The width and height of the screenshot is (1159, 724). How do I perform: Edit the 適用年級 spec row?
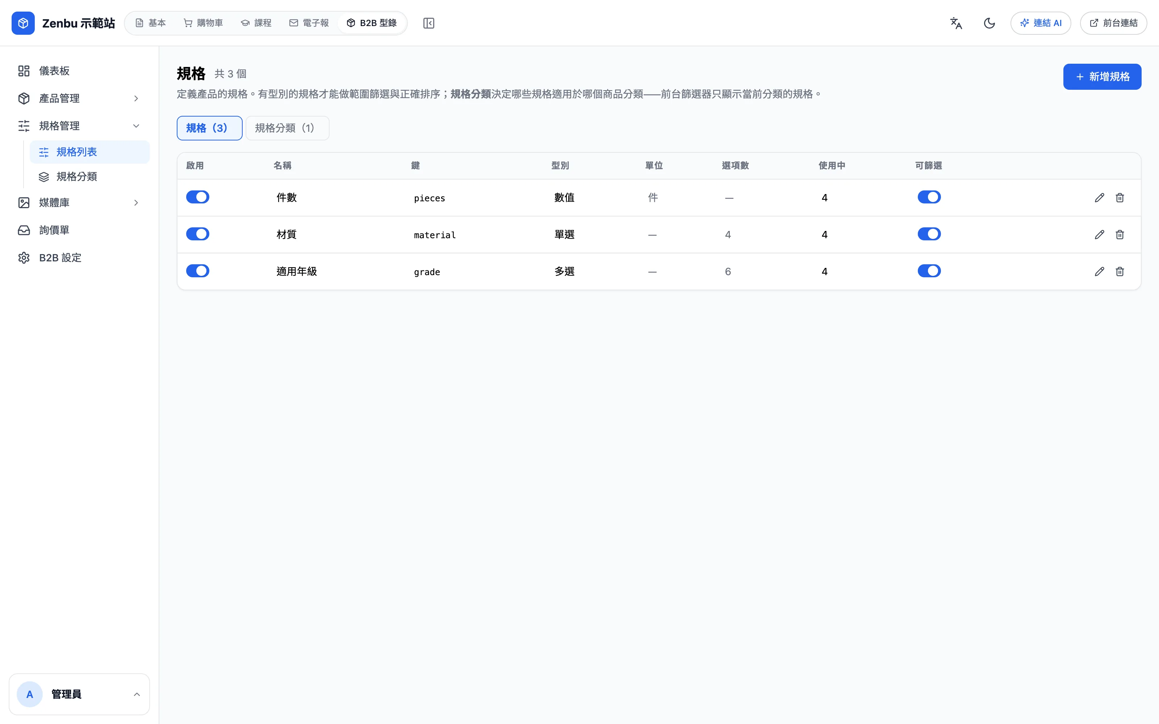[x=1099, y=271]
